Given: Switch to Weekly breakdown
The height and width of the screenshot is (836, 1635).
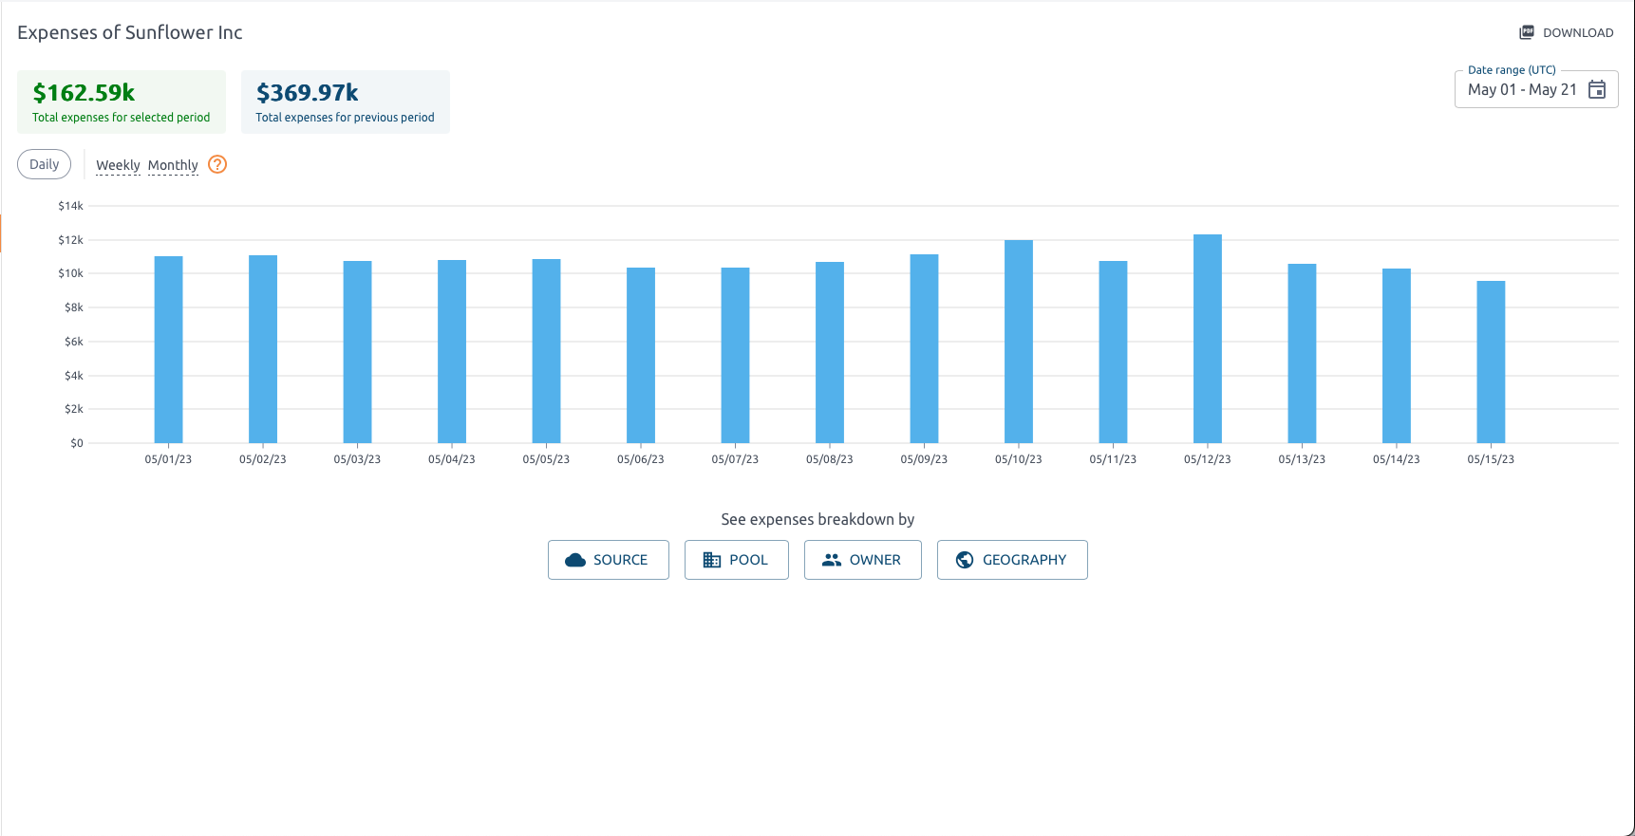Looking at the screenshot, I should [118, 165].
